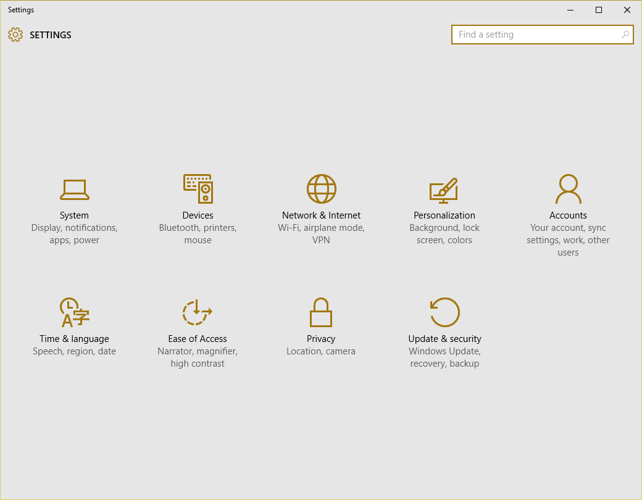The height and width of the screenshot is (500, 642).
Task: Open Devices via keyboard and speaker icon
Action: coord(198,189)
